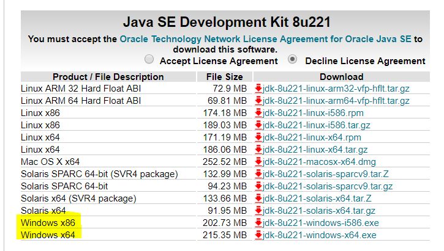The height and width of the screenshot is (251, 444).
Task: Click the 202.73 MB file size cell
Action: (x=225, y=223)
